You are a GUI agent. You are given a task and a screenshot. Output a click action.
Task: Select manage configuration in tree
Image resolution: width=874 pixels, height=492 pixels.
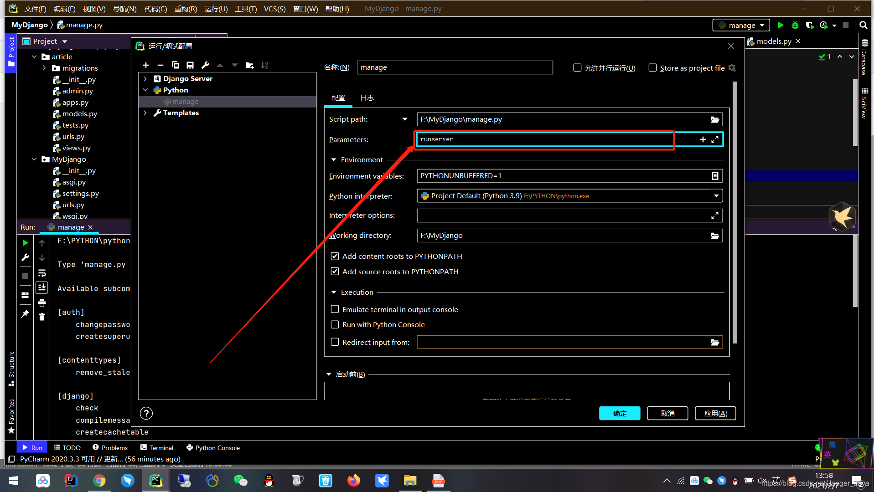(x=228, y=102)
